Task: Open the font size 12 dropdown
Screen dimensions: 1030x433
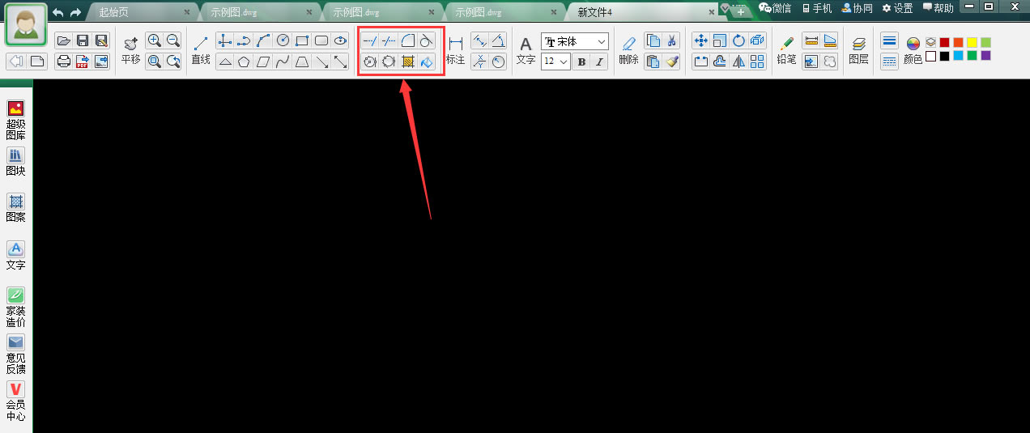Action: tap(555, 62)
